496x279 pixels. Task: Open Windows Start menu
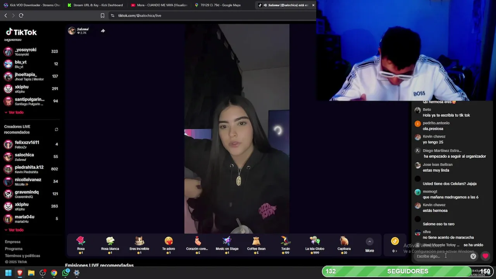click(8, 273)
